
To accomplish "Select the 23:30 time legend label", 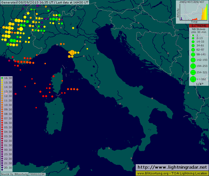I will click(8, 154).
